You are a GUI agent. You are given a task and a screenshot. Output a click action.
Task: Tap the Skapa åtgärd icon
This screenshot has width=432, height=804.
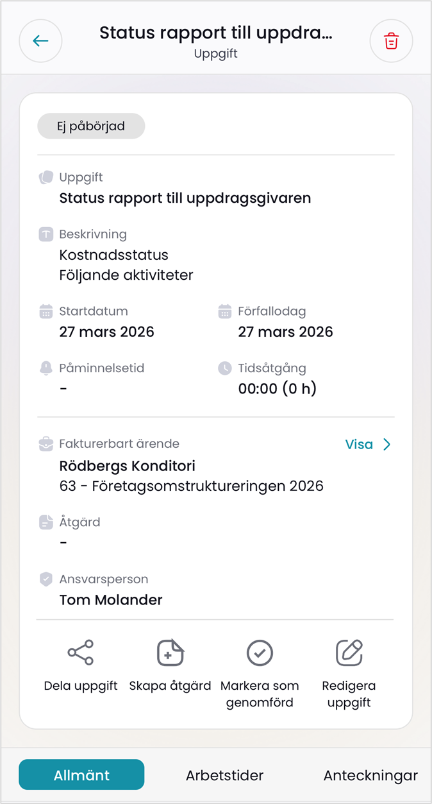[170, 653]
